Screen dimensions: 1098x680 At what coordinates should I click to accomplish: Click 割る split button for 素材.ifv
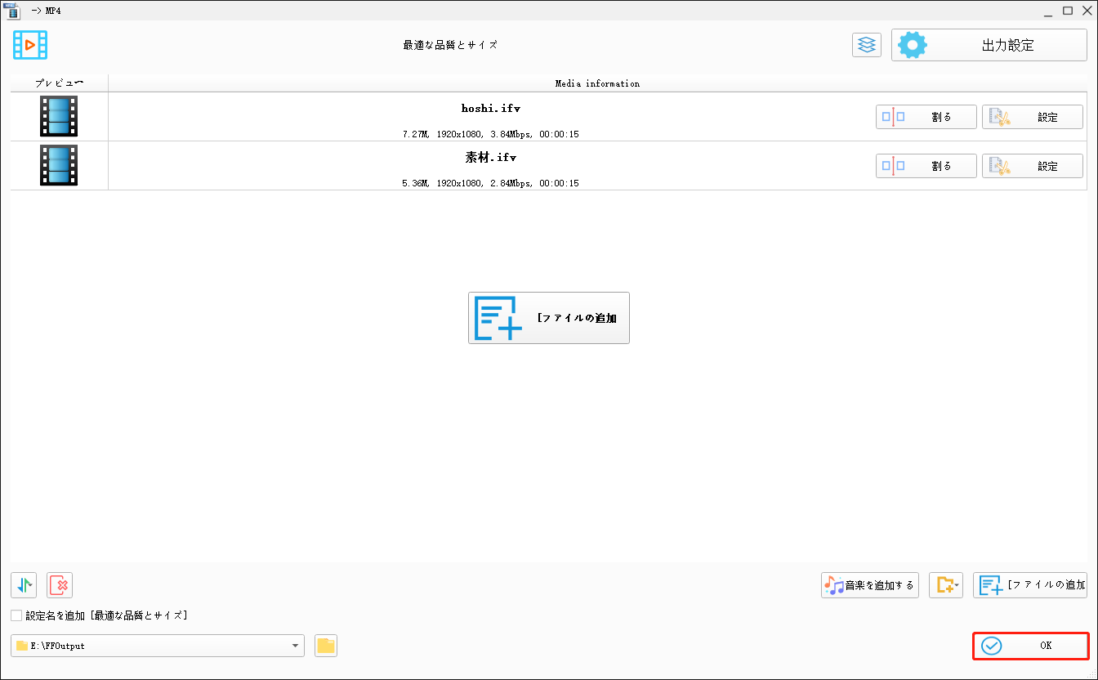(x=926, y=166)
